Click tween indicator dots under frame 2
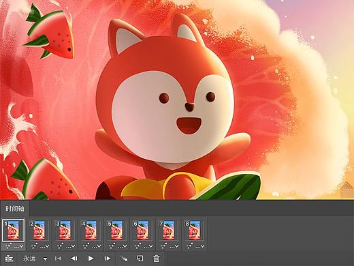This screenshot has height=266, width=354. point(34,246)
